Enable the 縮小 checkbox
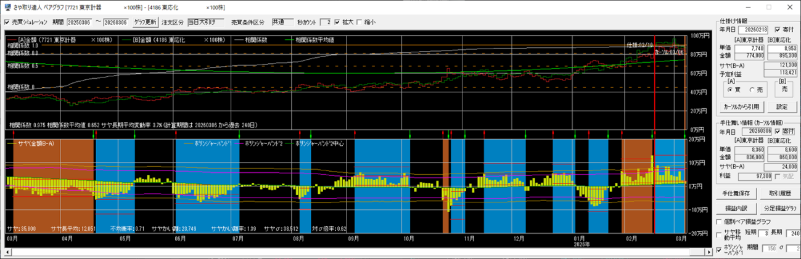This screenshot has width=801, height=259. tap(359, 22)
